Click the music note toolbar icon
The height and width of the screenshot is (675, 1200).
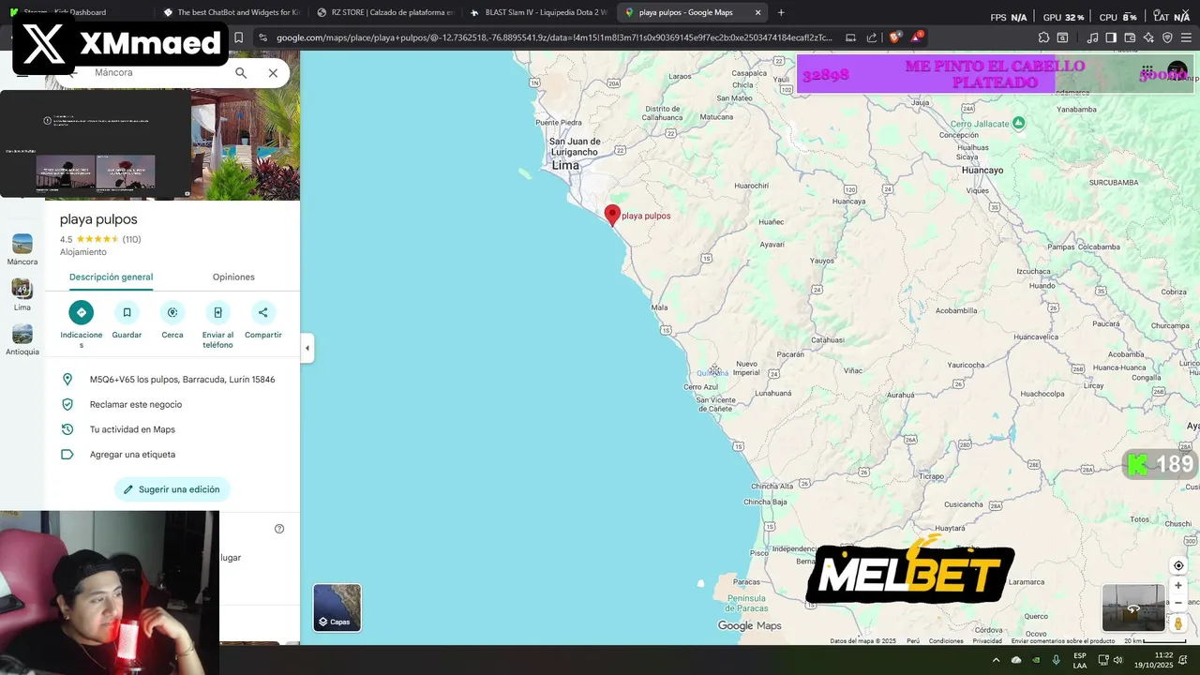point(1092,37)
